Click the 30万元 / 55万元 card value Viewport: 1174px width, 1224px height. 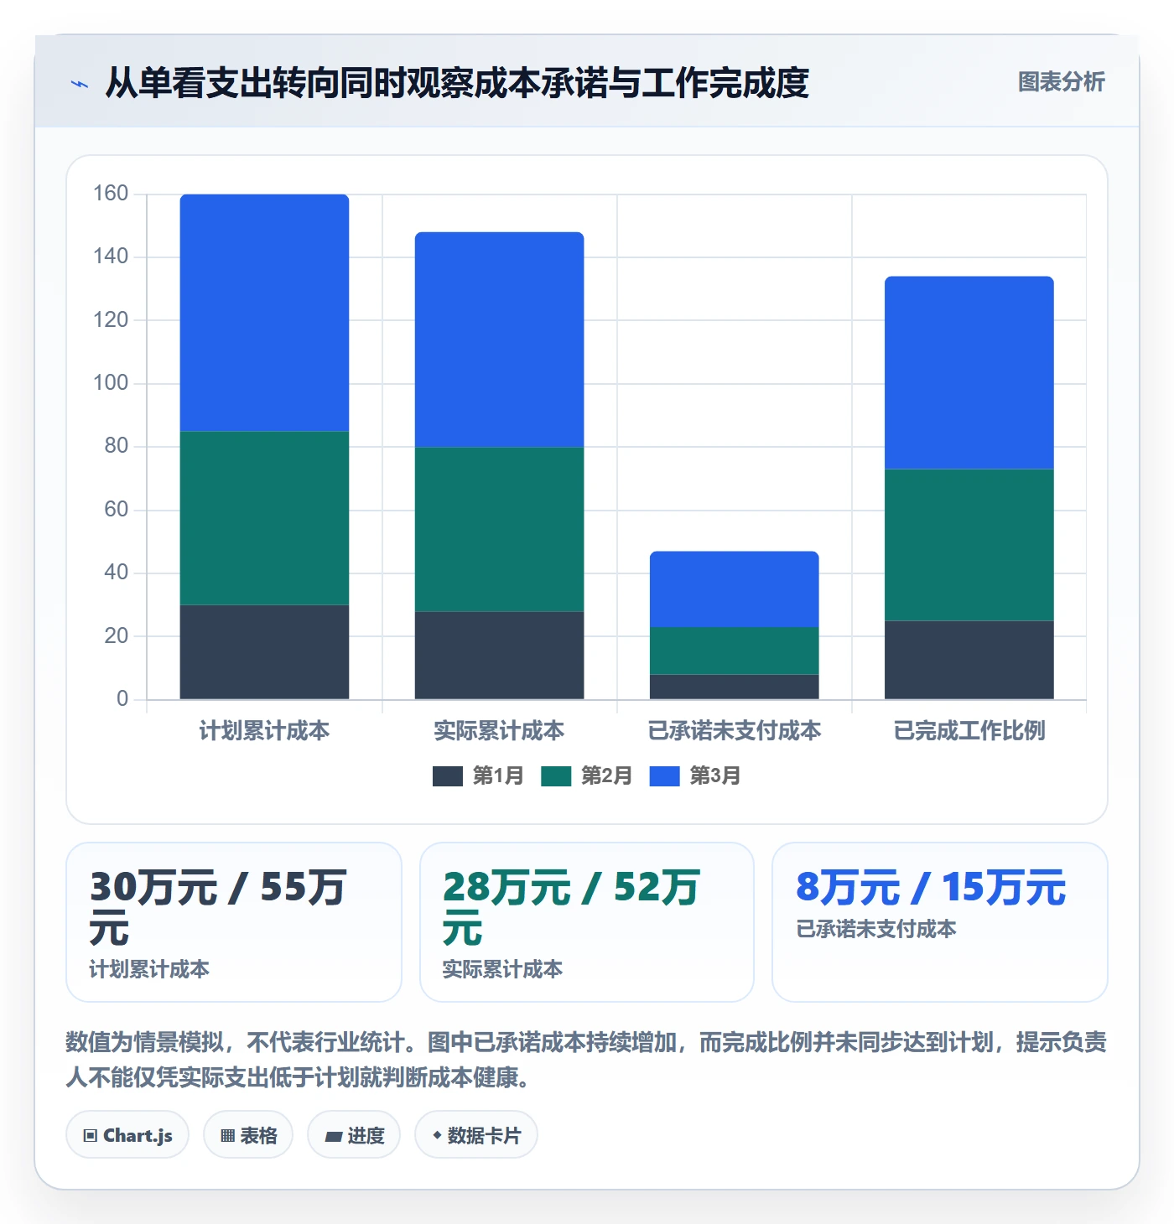(218, 908)
